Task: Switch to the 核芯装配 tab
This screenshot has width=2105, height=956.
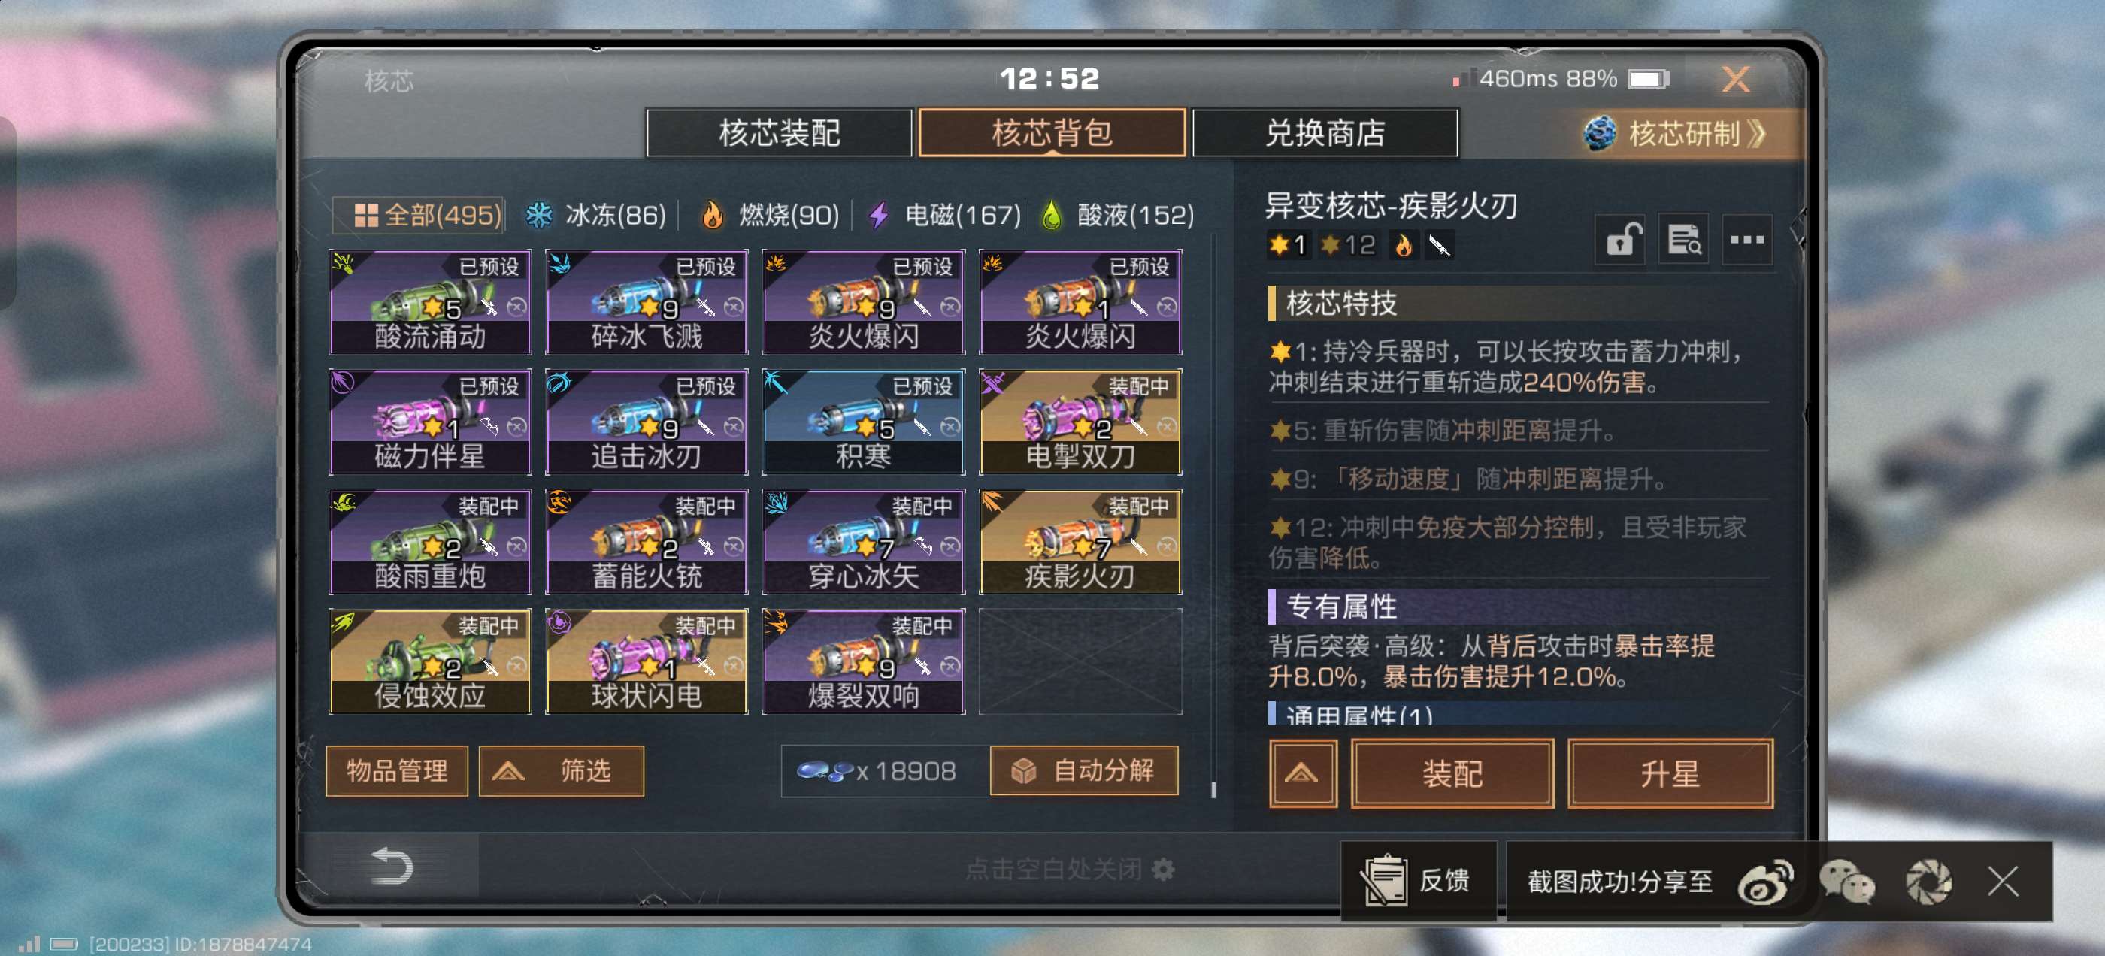Action: (x=779, y=132)
